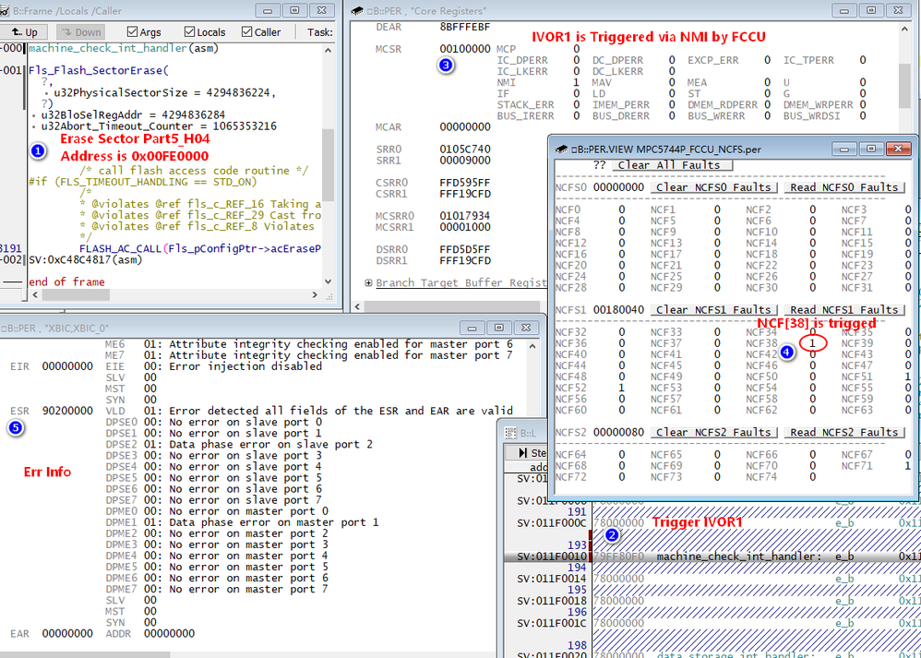
Task: Select MCAR register value 00000000
Action: (464, 127)
